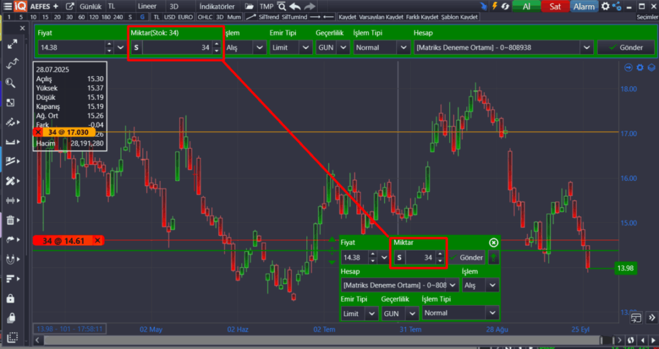This screenshot has width=659, height=349.
Task: Remove the 34 @ 14.61 order line
Action: pyautogui.click(x=97, y=241)
